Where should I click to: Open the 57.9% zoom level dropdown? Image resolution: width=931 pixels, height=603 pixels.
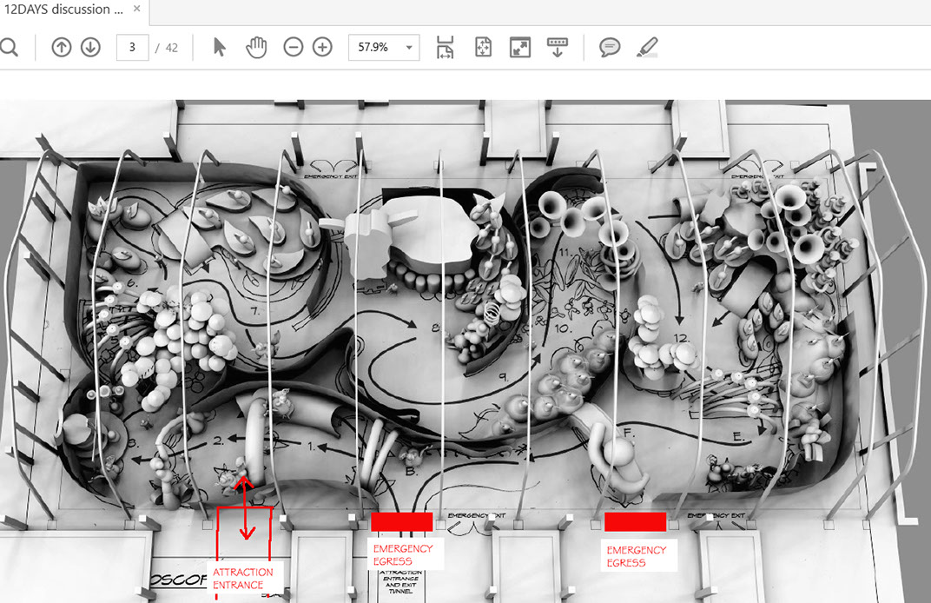click(383, 48)
